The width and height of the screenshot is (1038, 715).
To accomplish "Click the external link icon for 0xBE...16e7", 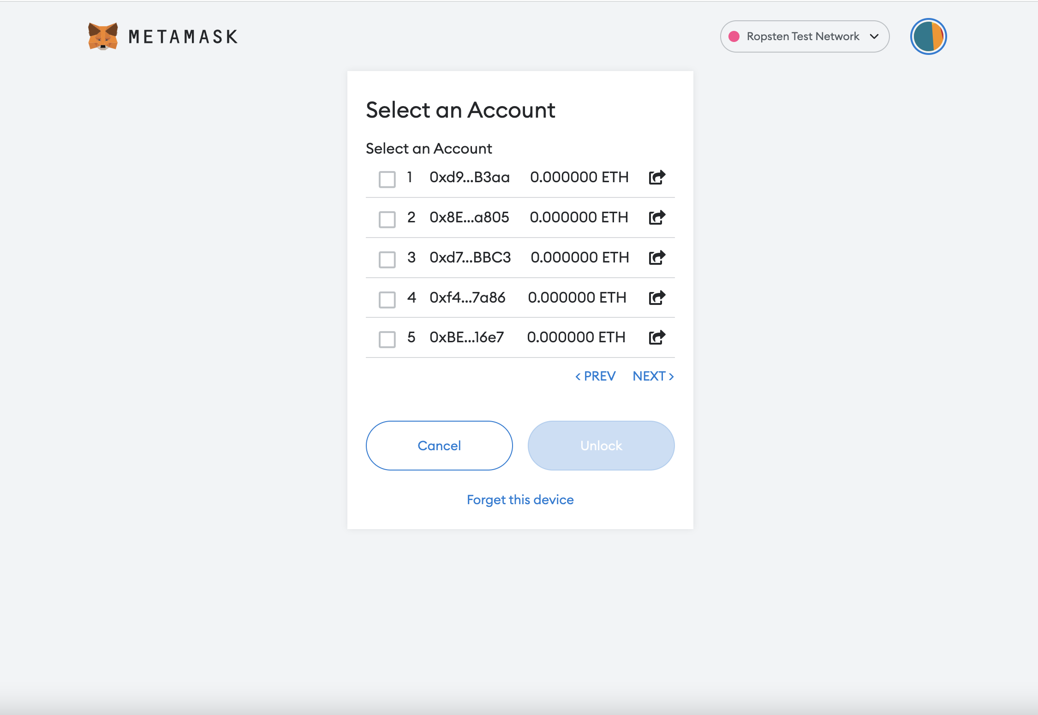I will 657,337.
